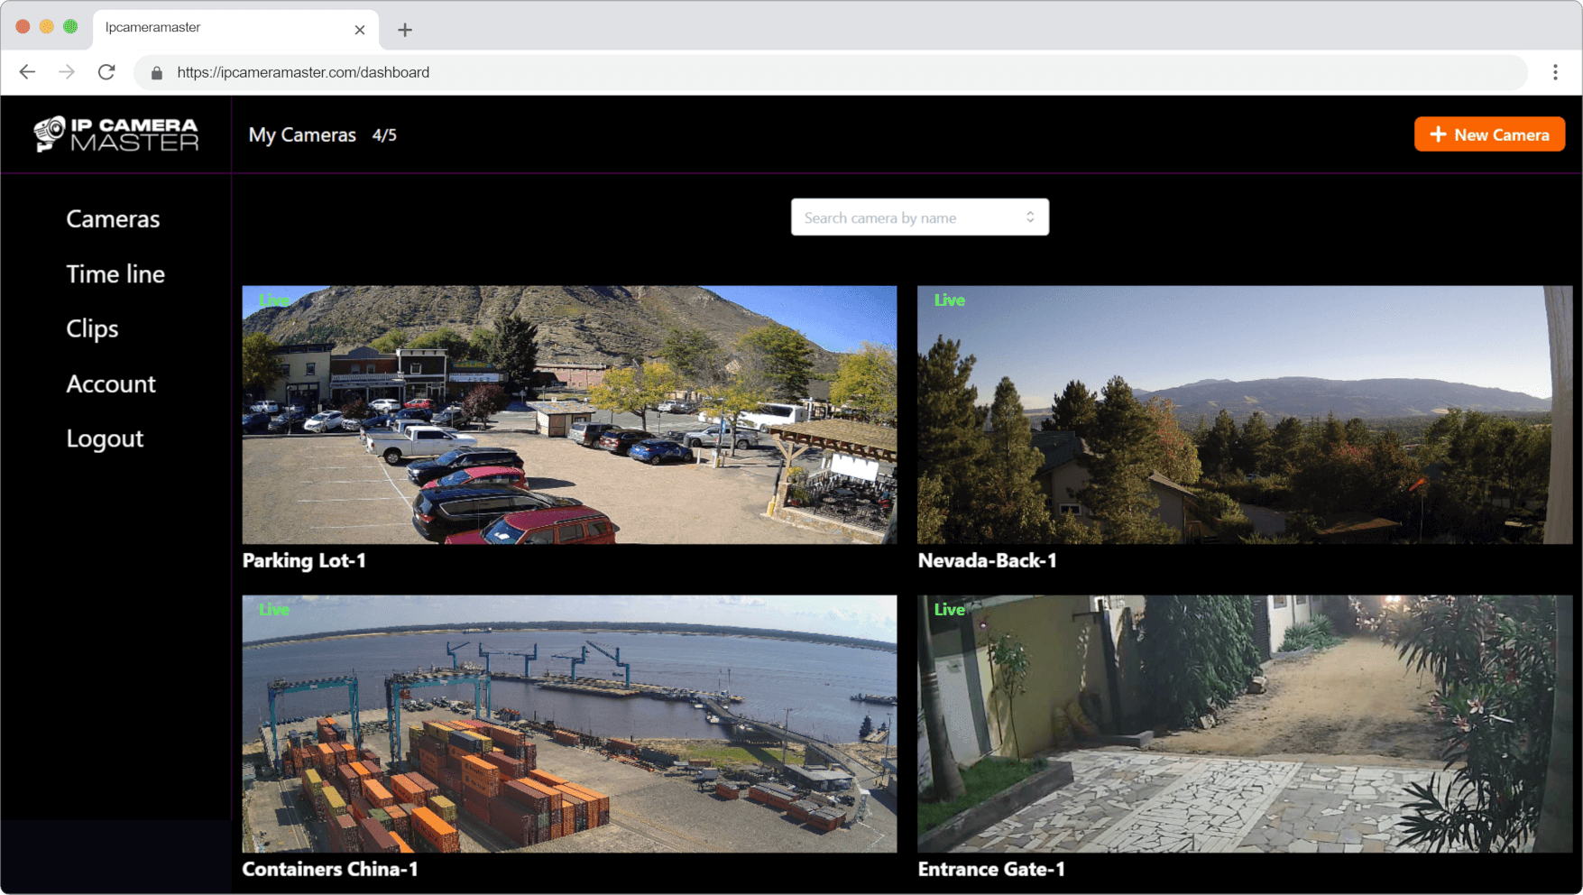Open the browser three-dot menu
This screenshot has width=1583, height=895.
click(x=1555, y=72)
